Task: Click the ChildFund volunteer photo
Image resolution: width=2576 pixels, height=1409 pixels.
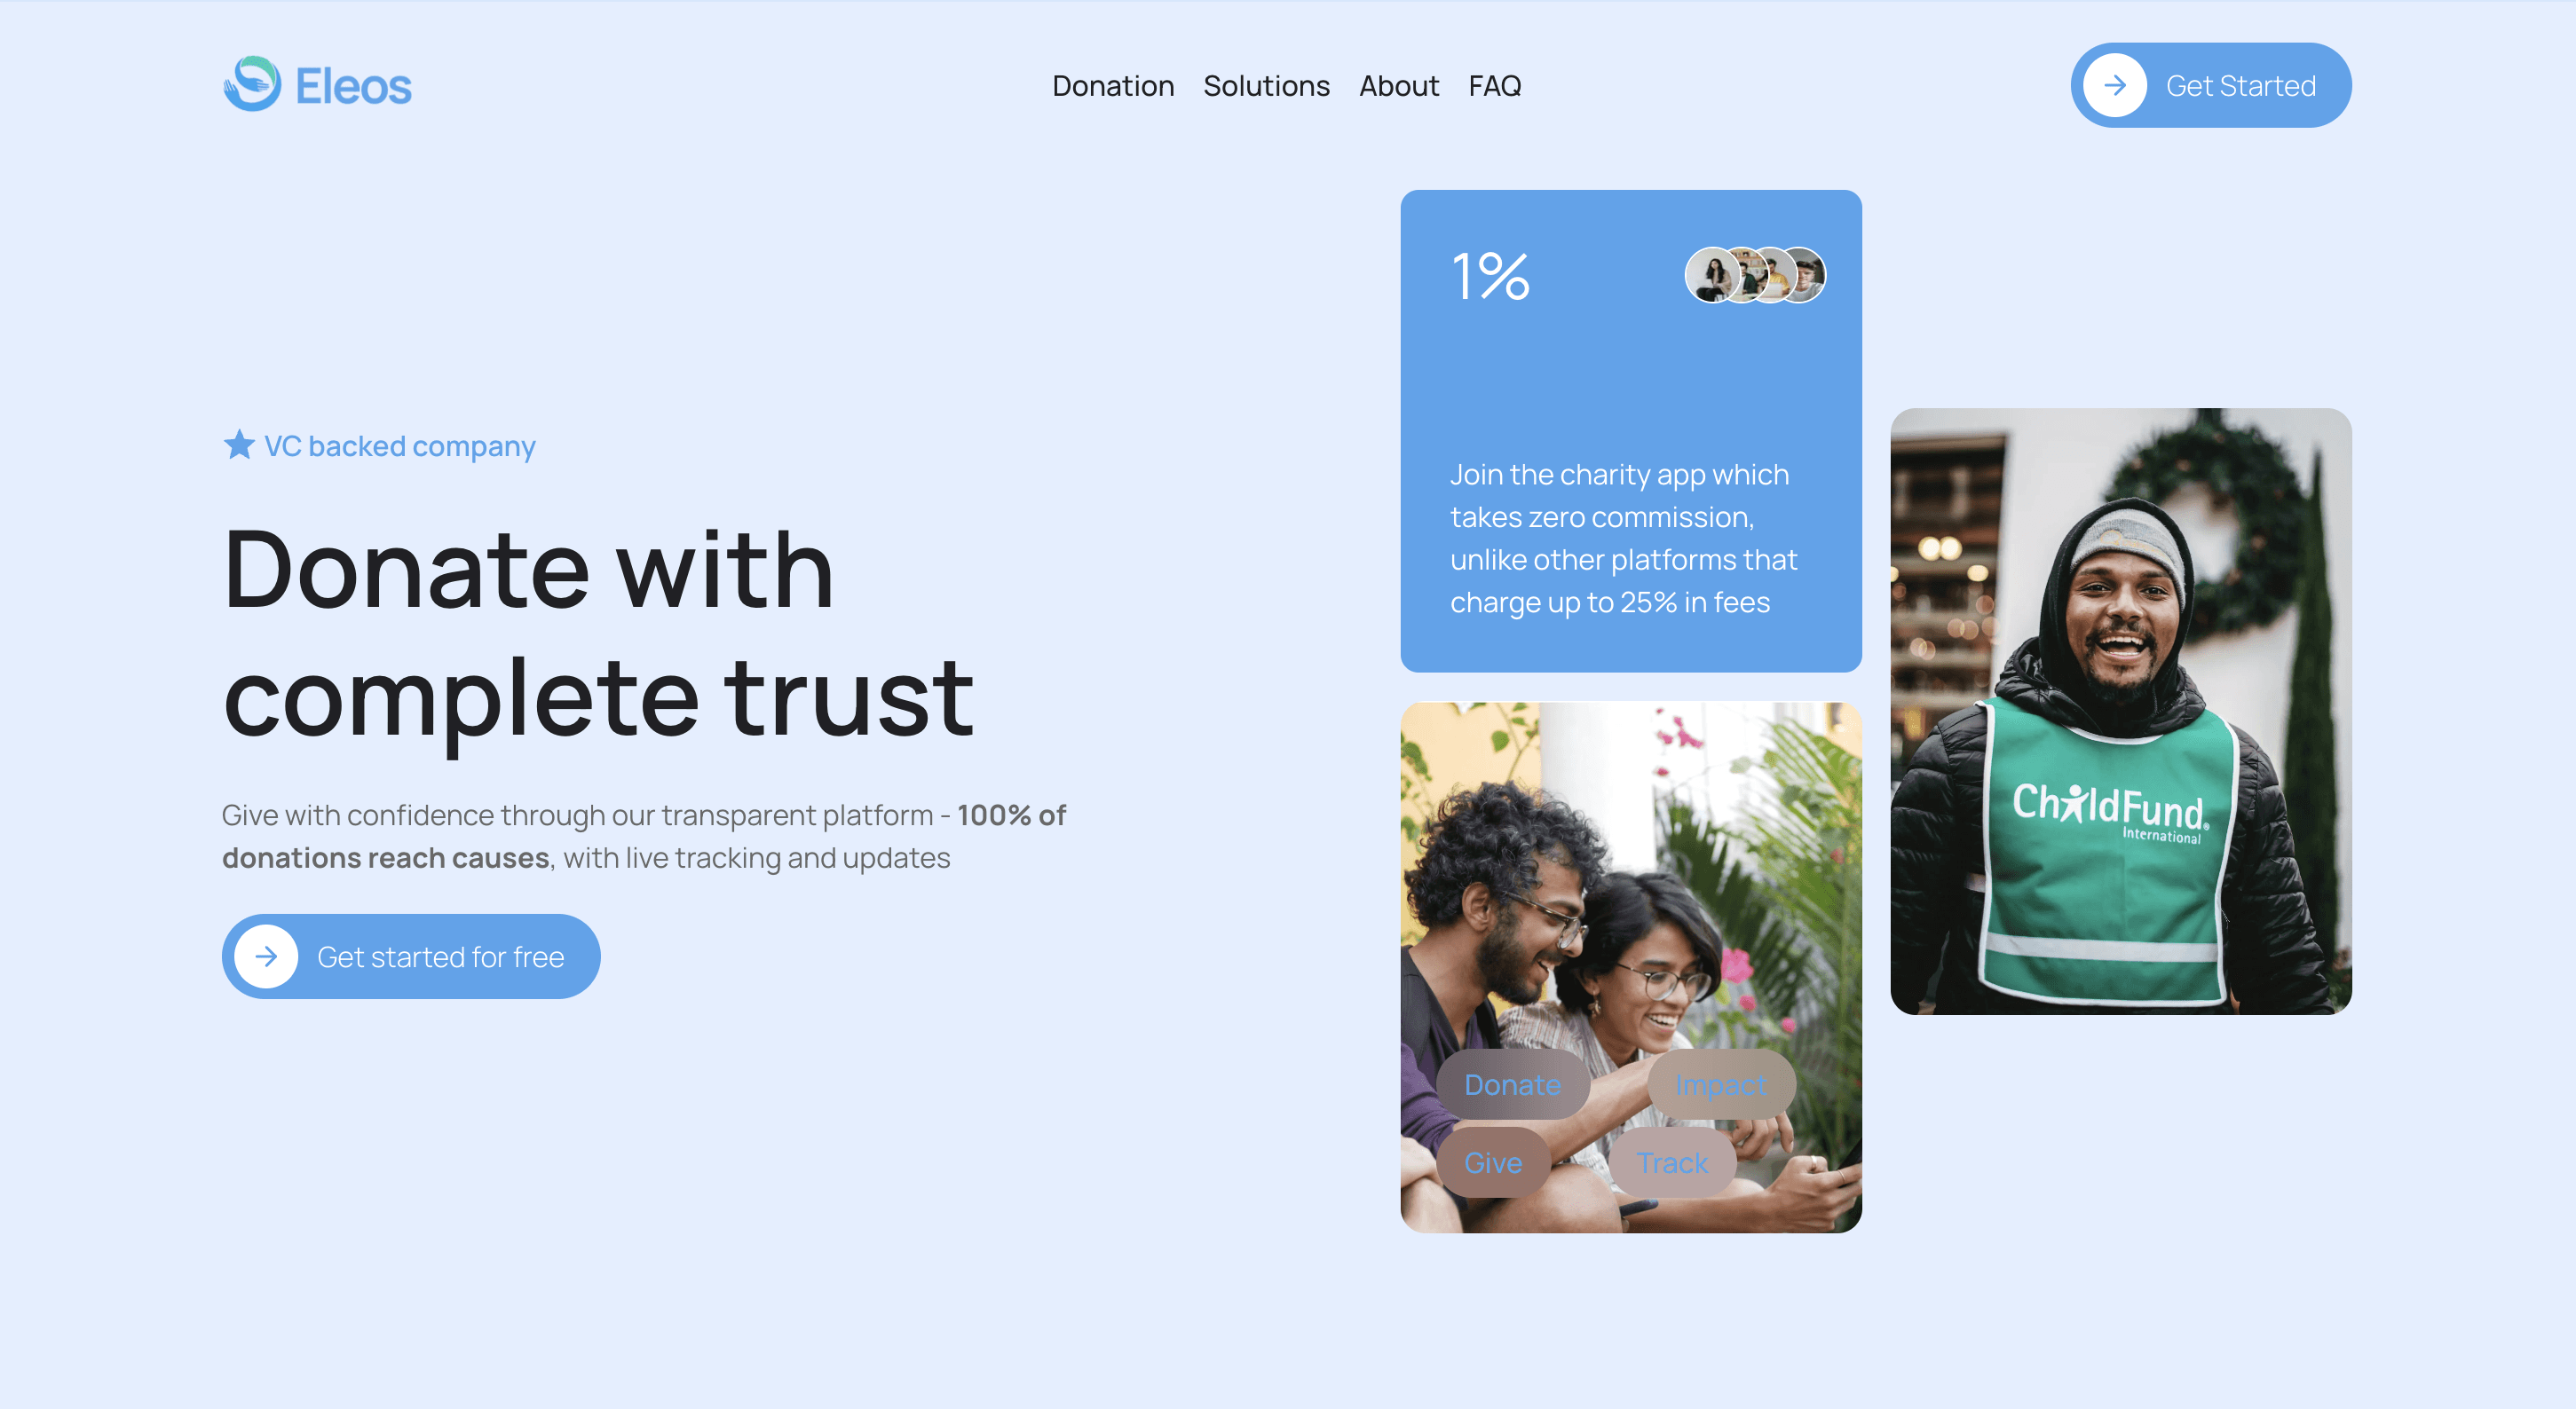Action: pyautogui.click(x=2121, y=712)
